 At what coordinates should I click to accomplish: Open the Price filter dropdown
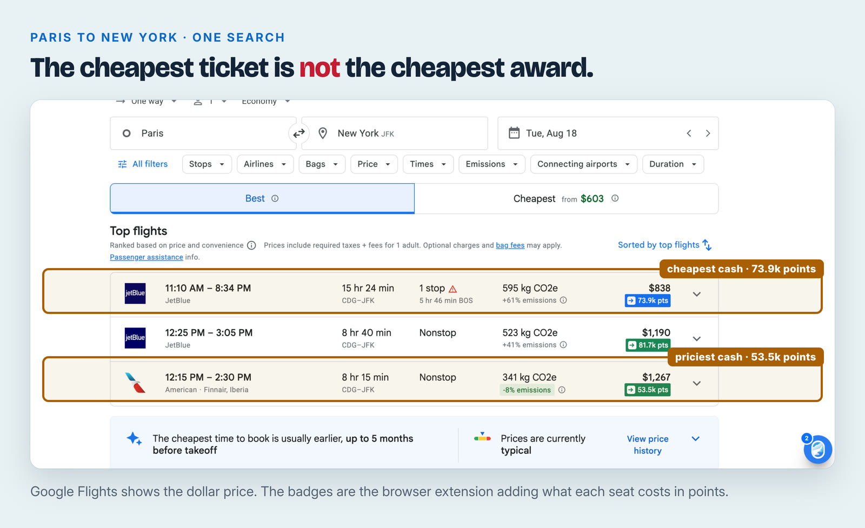pyautogui.click(x=374, y=164)
